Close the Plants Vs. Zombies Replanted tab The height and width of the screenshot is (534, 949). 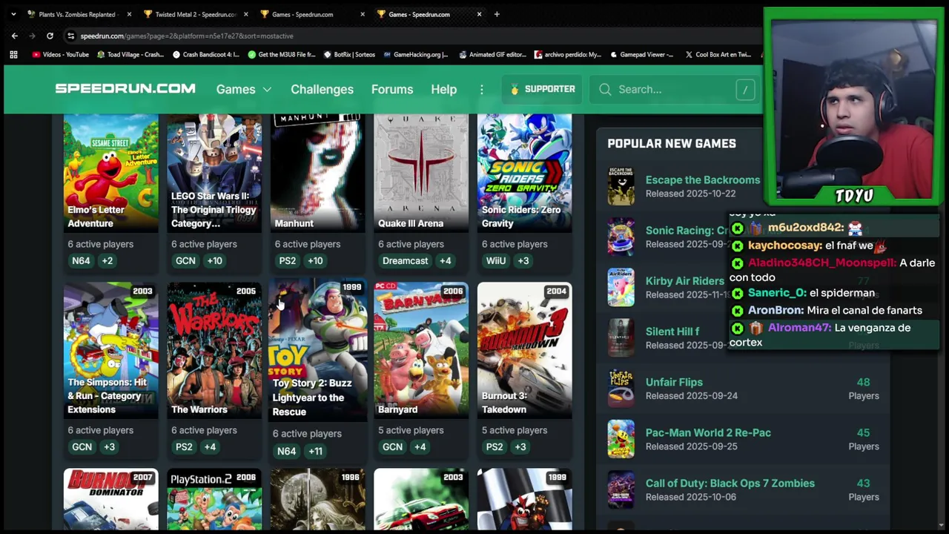point(129,14)
